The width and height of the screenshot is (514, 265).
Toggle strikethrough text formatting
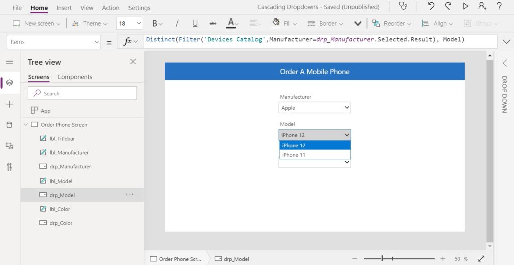213,23
